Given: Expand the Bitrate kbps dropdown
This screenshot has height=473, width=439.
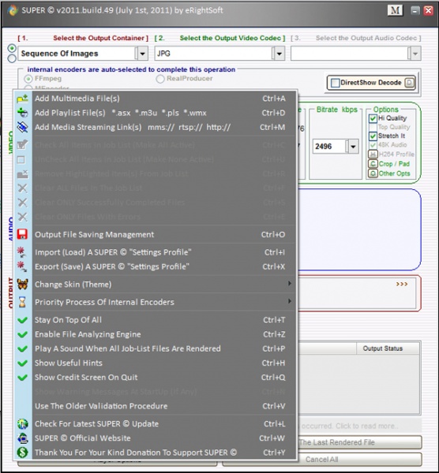Looking at the screenshot, I should point(353,147).
